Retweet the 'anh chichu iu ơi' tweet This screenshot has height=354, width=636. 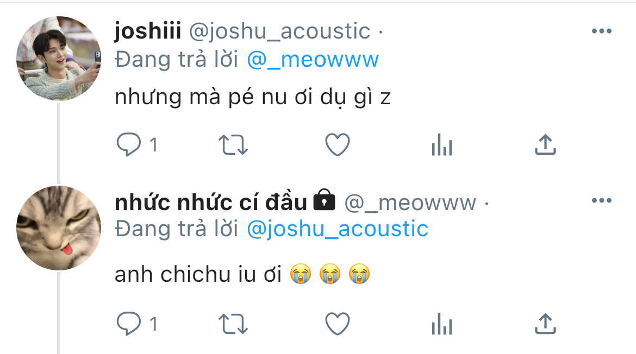point(233,324)
